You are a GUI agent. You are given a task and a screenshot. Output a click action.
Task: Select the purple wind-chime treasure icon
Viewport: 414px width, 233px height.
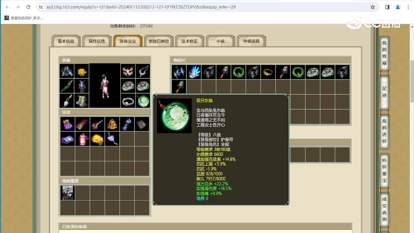[x=68, y=124]
